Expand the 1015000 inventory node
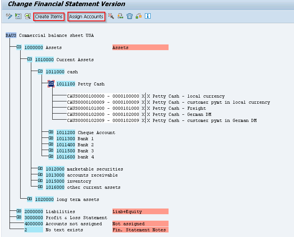This screenshot has width=294, height=237. pyautogui.click(x=40, y=180)
